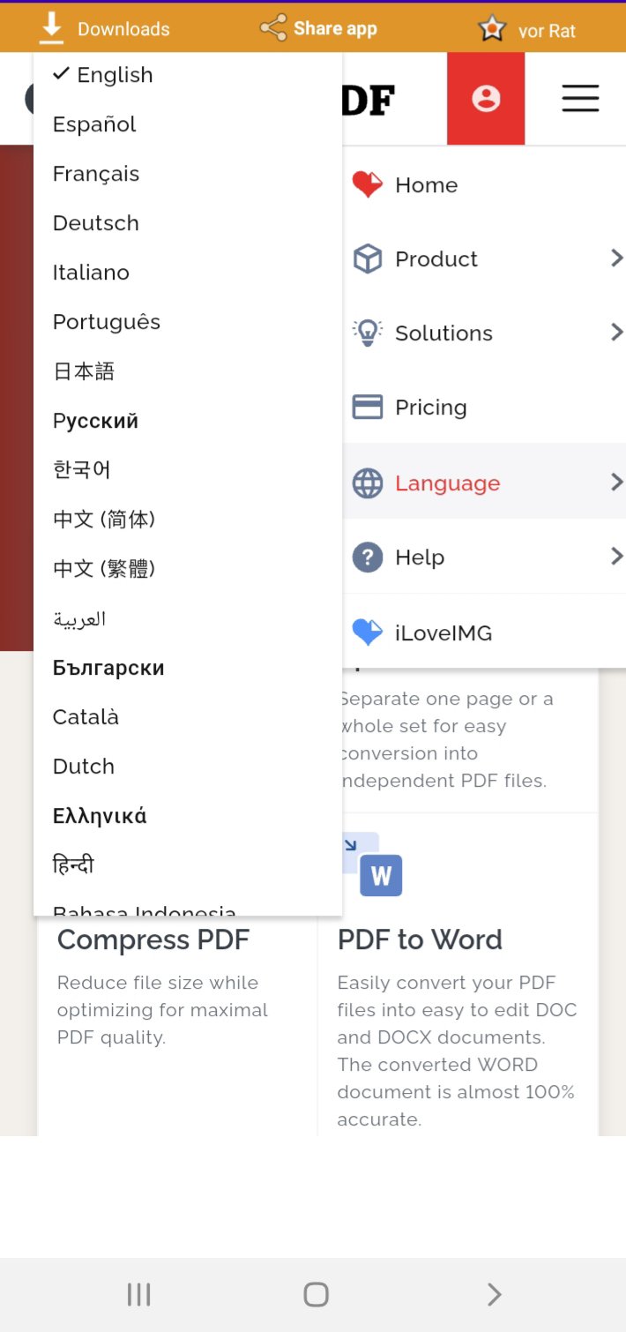Screen dimensions: 626x1332
Task: Open the red user account button
Action: tap(486, 98)
